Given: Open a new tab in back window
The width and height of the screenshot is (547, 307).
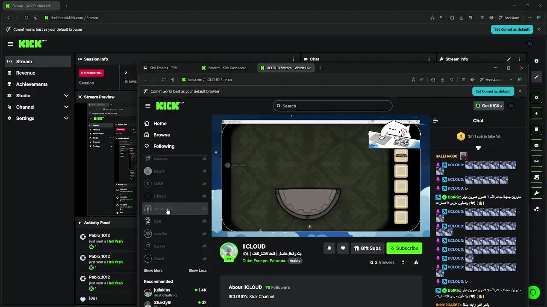Looking at the screenshot, I should (66, 6).
